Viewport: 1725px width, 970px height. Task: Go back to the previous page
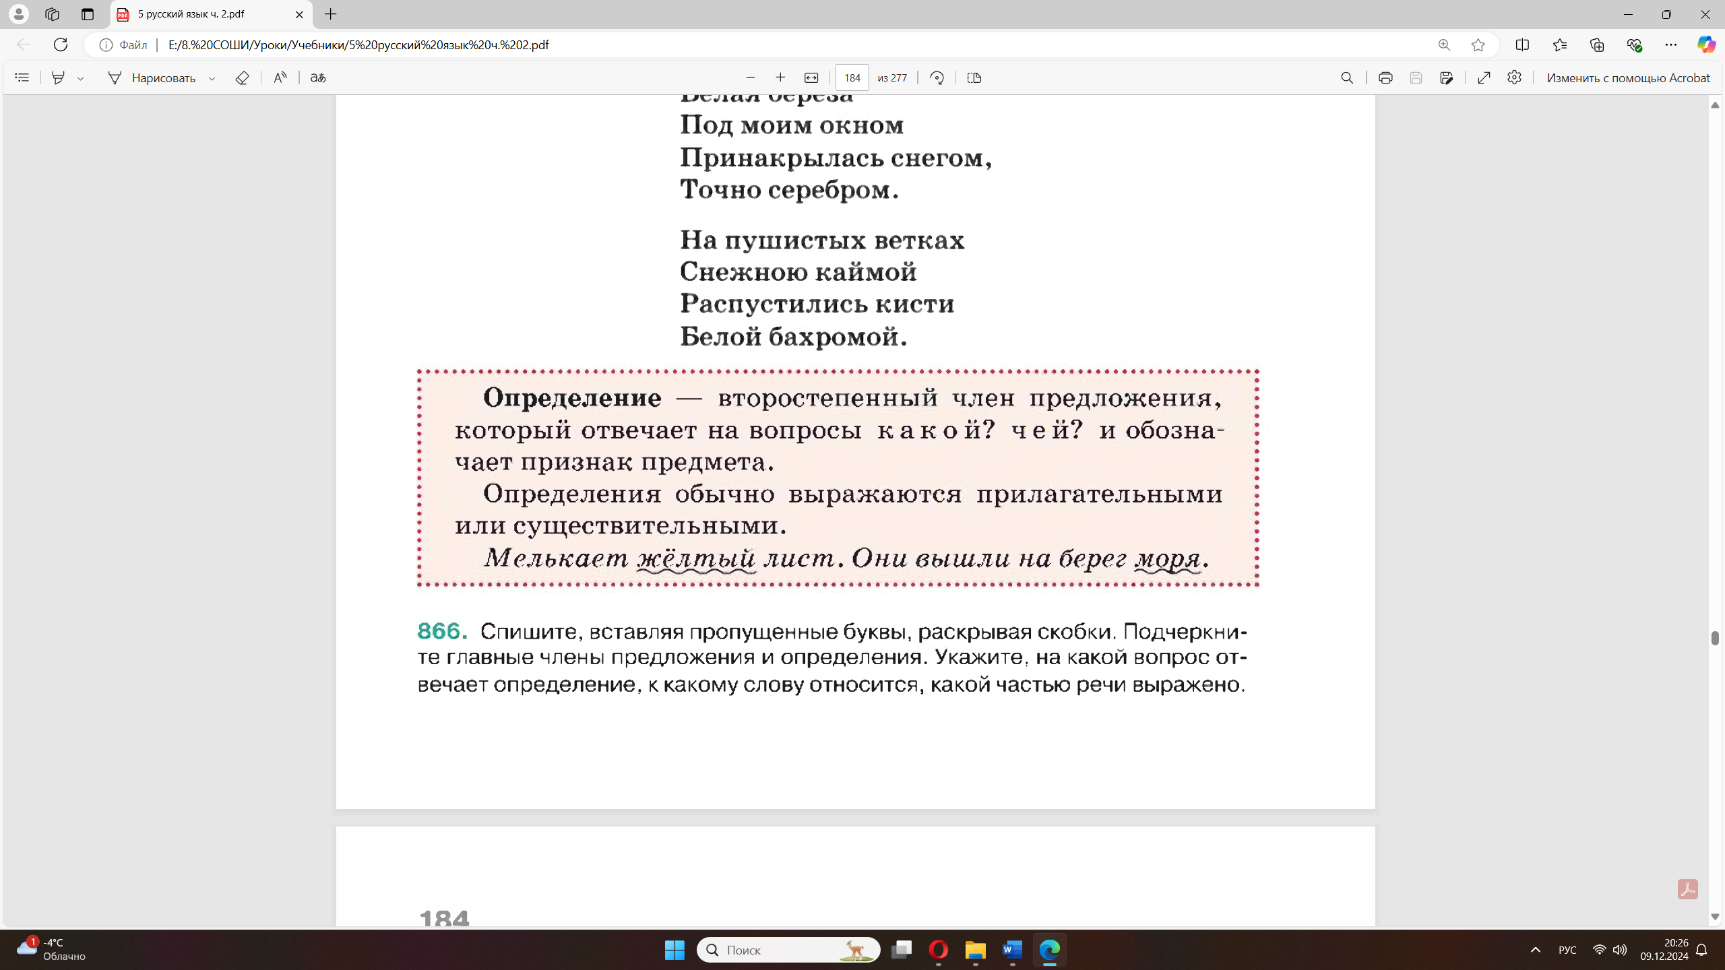tap(24, 44)
